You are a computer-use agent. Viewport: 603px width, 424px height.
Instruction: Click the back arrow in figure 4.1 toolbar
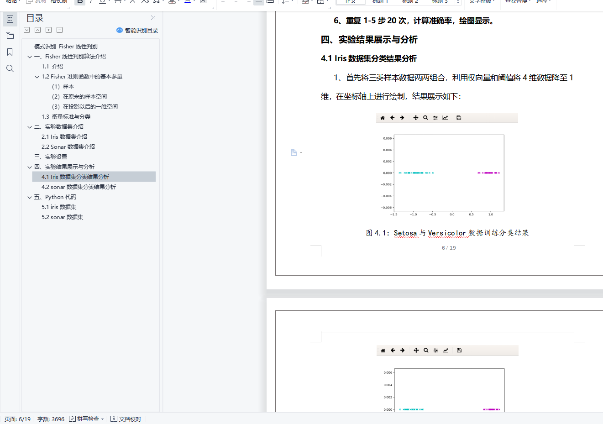(x=392, y=118)
